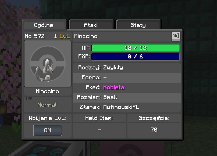Click the green HP bar
The height and width of the screenshot is (156, 217).
[x=136, y=48]
